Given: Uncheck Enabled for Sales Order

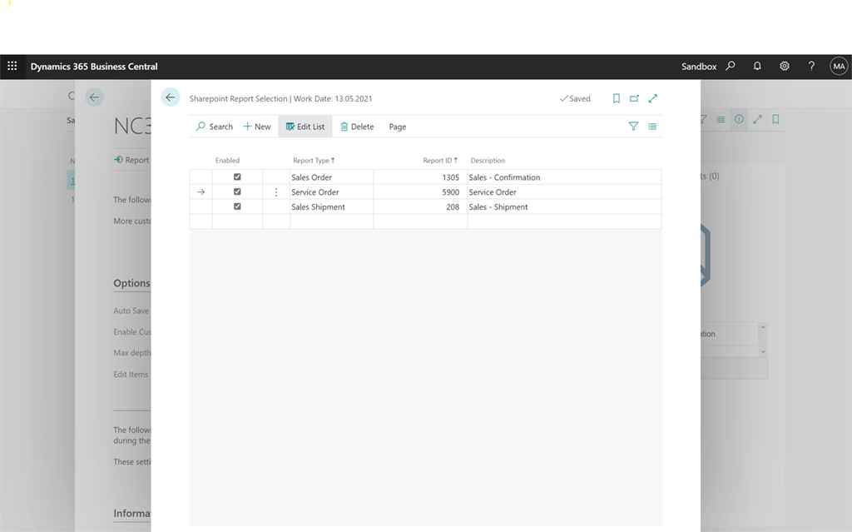Looking at the screenshot, I should (x=237, y=177).
